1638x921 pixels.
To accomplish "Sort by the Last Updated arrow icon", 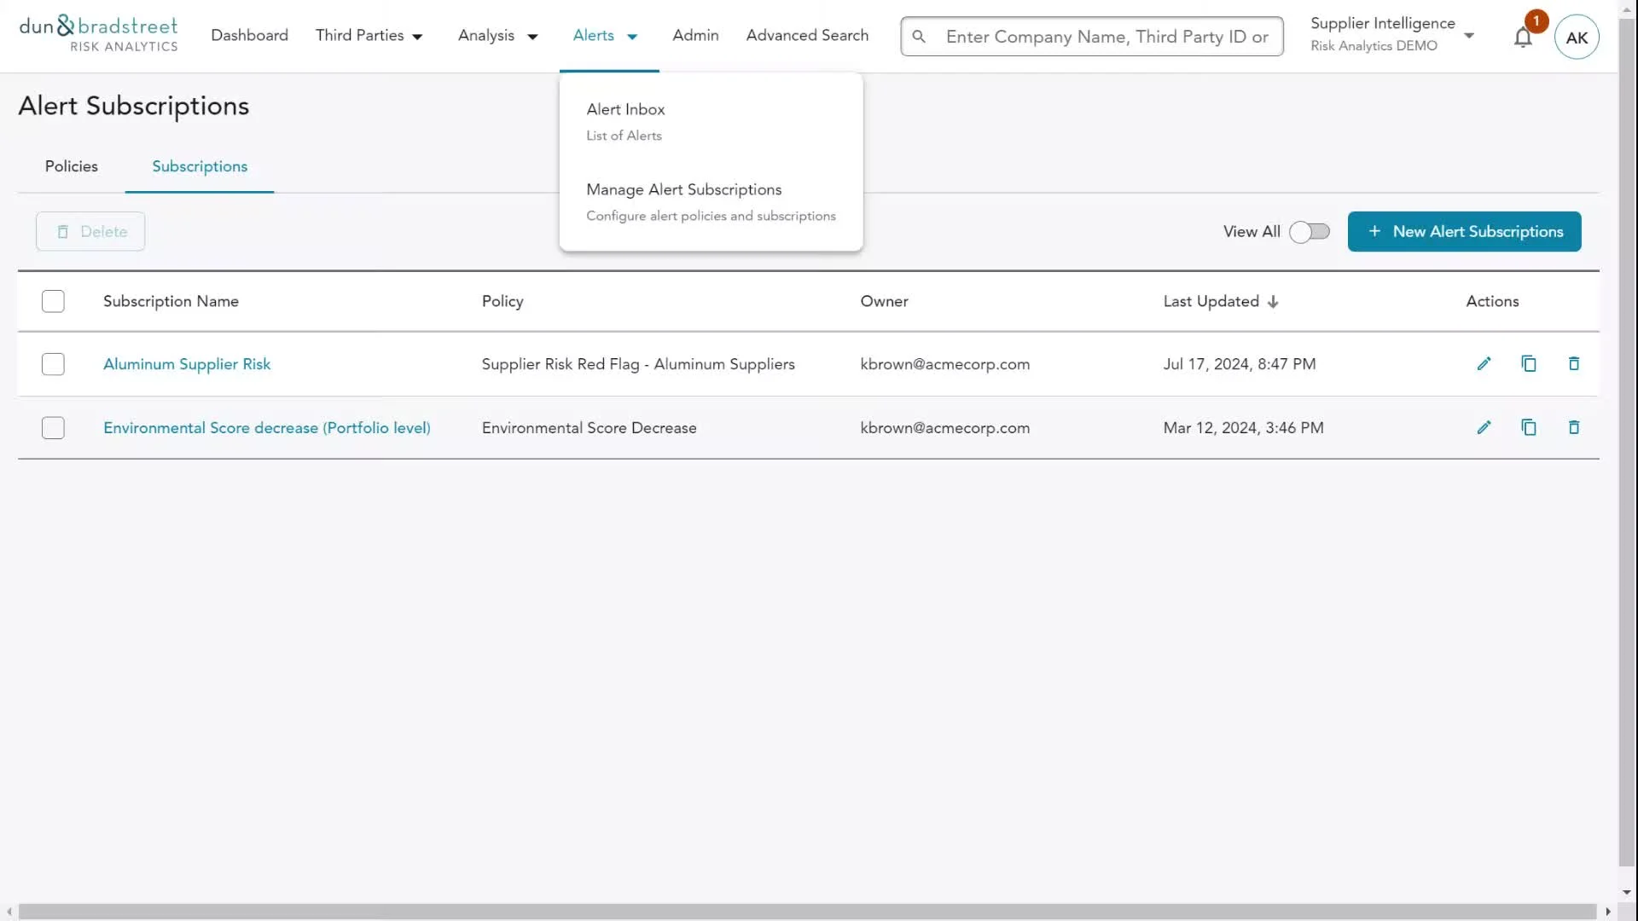I will (1273, 302).
